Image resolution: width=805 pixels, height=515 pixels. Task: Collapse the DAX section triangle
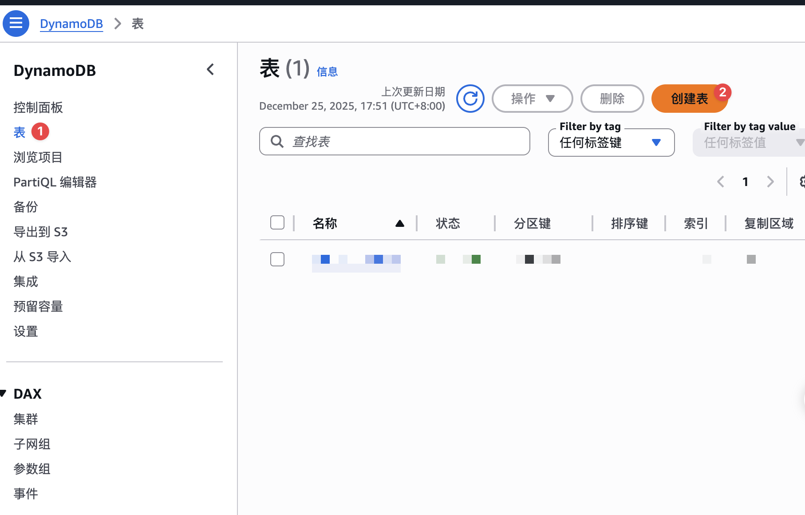(4, 393)
